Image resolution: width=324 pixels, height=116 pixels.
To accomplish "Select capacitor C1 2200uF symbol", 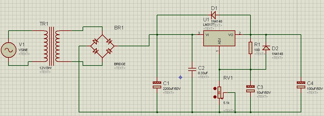I will (157, 85).
